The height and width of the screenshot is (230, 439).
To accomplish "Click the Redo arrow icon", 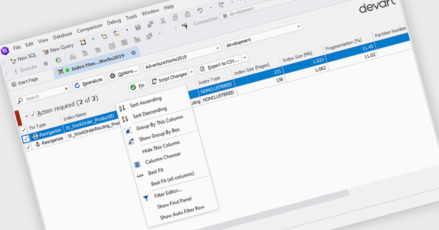I will [222, 5].
